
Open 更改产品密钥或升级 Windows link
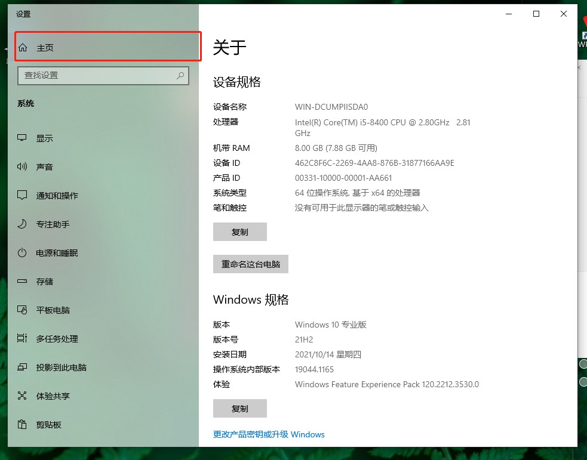coord(269,434)
